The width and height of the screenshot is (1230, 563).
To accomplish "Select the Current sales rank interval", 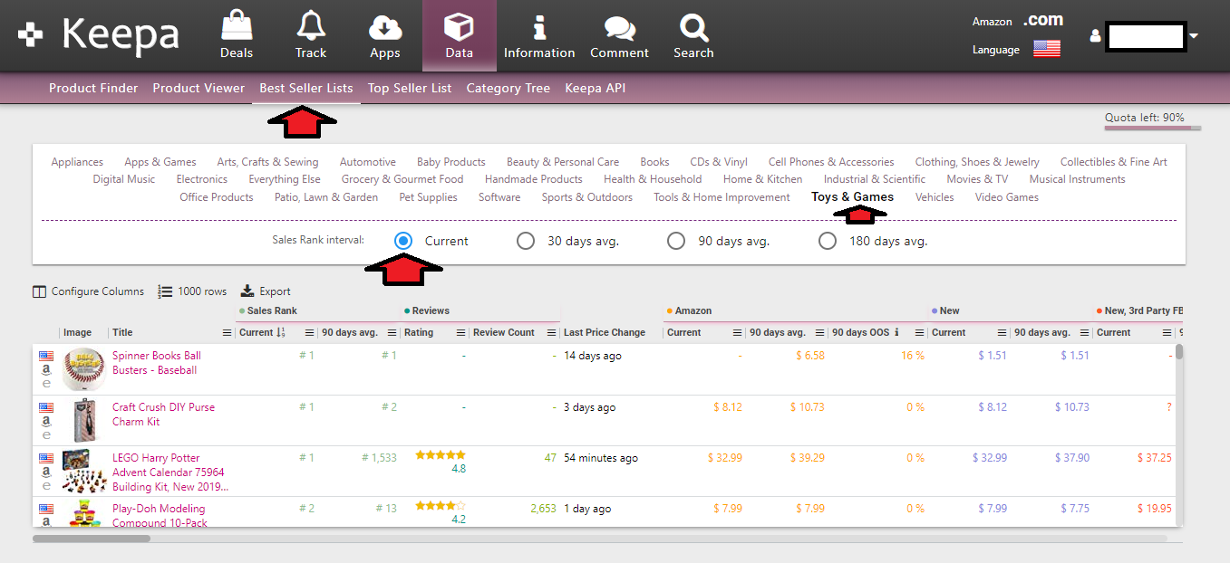I will click(403, 241).
